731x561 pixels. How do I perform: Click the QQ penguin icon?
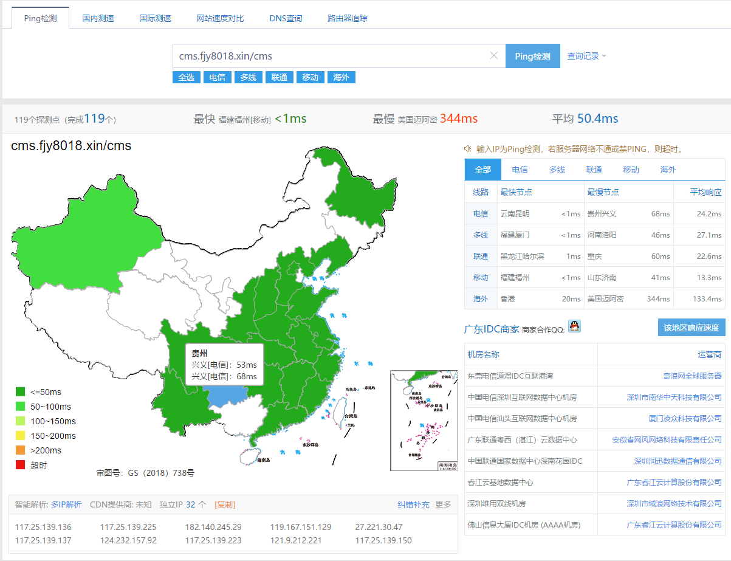(x=574, y=326)
